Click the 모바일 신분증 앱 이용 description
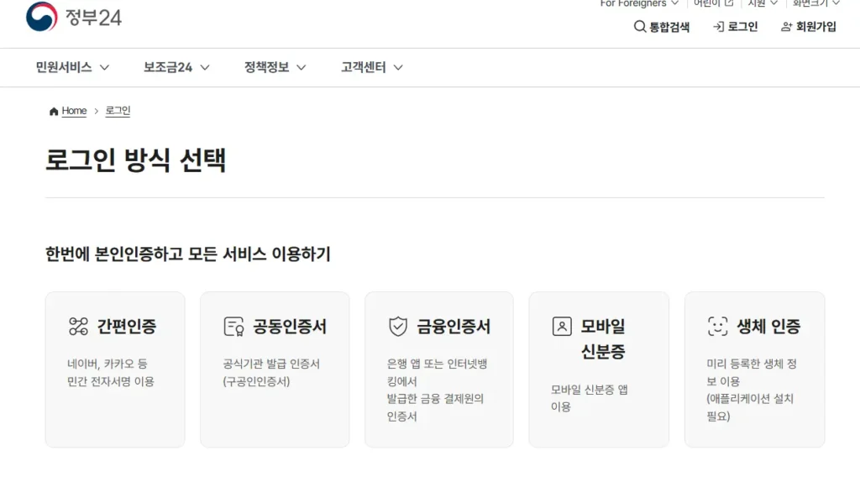The image size is (860, 482). [589, 398]
